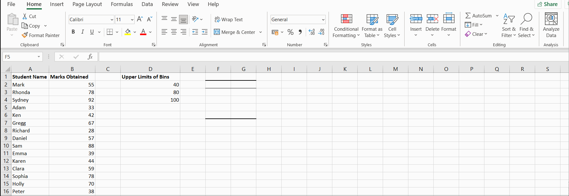This screenshot has width=569, height=196.
Task: Open the General number format dropdown
Action: pos(323,20)
